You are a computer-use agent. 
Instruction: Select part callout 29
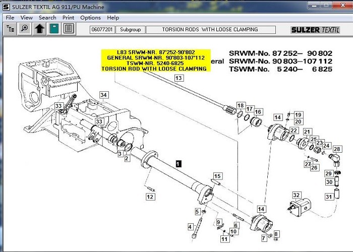(329, 173)
